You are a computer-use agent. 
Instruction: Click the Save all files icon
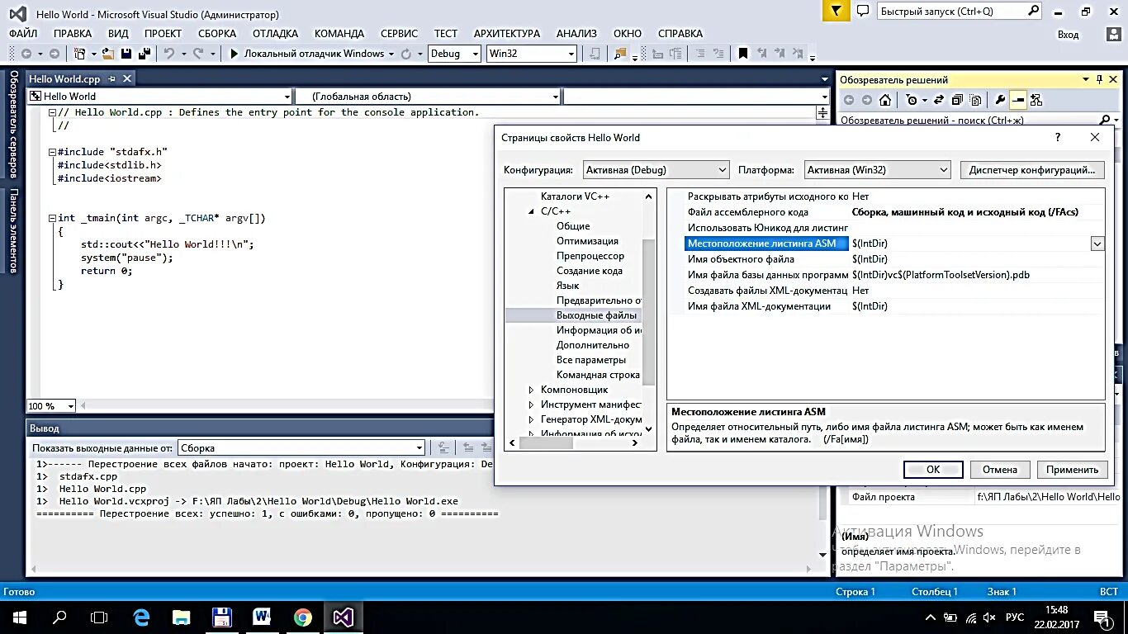coord(144,54)
